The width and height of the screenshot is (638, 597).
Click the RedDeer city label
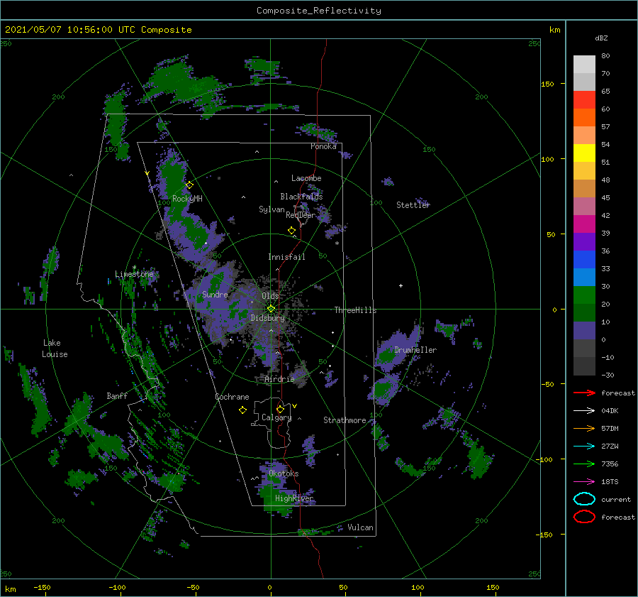(301, 215)
